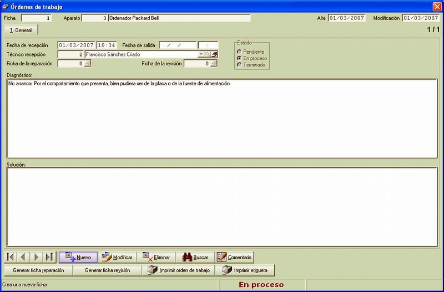
Task: Jump to the last record
Action: coord(49,257)
